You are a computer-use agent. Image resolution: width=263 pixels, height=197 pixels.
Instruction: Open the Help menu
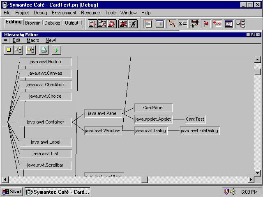(x=146, y=13)
